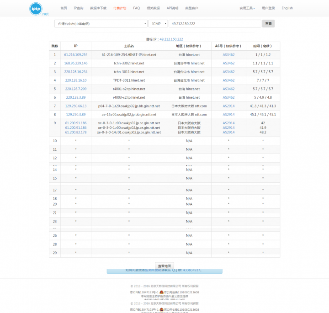Open the ICMP protocol dropdown

point(158,24)
